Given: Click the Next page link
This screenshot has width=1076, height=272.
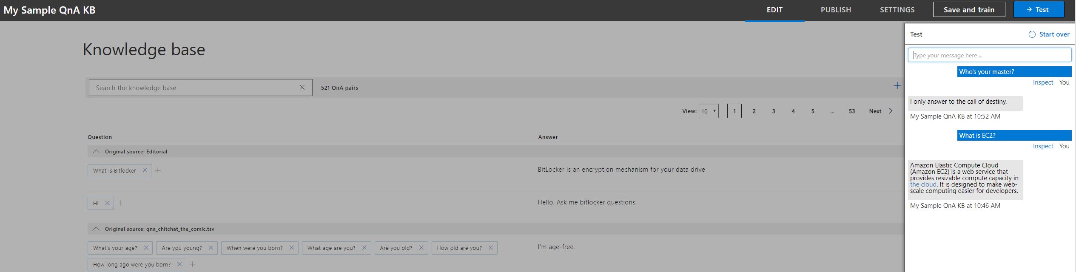Looking at the screenshot, I should [875, 111].
